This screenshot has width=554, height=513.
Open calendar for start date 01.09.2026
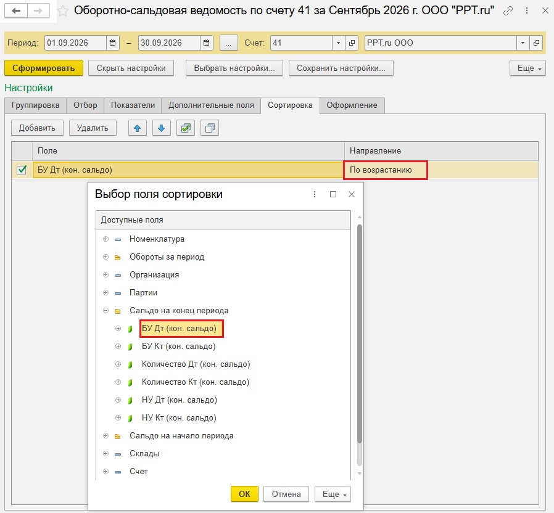pos(113,43)
